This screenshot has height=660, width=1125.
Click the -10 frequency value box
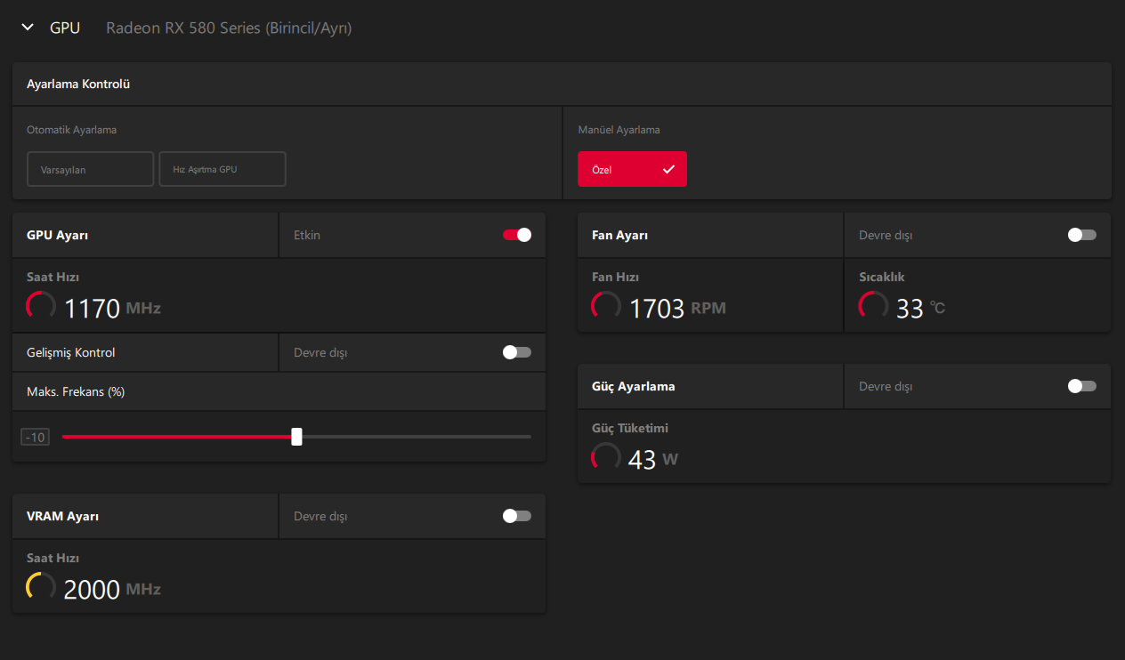[36, 437]
